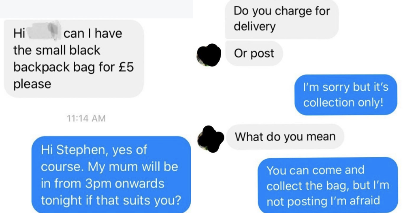The image size is (405, 213).
Task: Click "tonight if that suits you?" line
Action: 111,200
